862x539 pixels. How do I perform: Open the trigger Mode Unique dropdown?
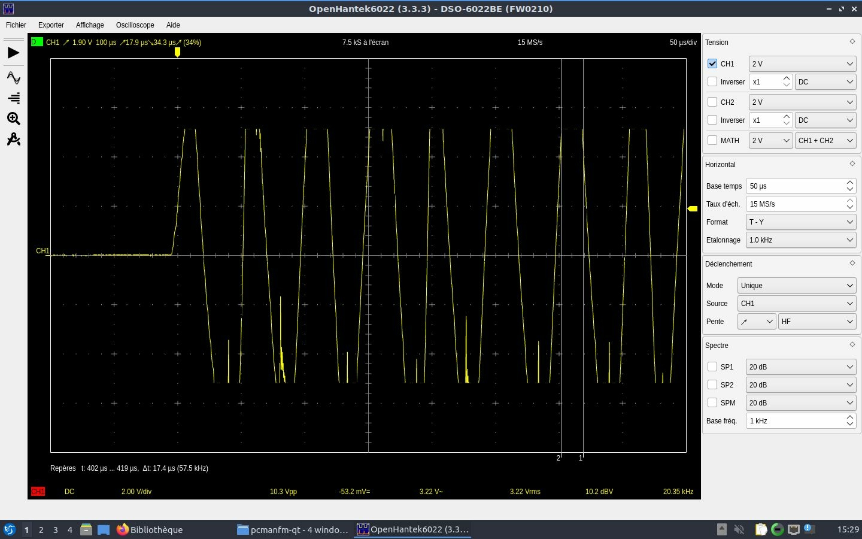coord(796,285)
